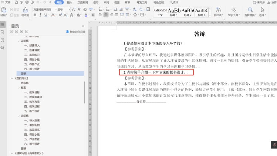Open the 审阅 (Review) ribbon tab
277x156 pixels.
tap(107, 2)
